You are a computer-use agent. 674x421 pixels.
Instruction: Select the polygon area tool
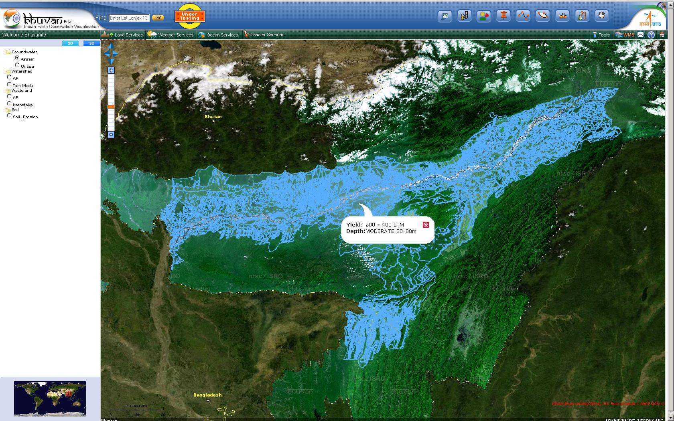542,16
